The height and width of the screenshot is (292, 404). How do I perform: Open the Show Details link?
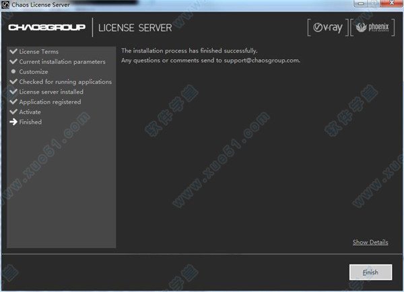[x=370, y=242]
